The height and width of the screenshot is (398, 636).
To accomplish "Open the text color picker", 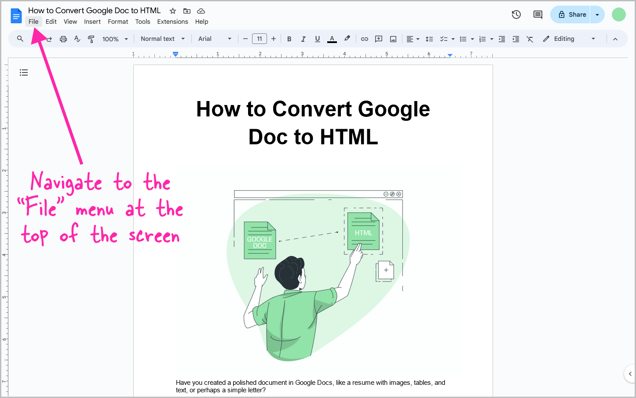I will click(x=332, y=39).
